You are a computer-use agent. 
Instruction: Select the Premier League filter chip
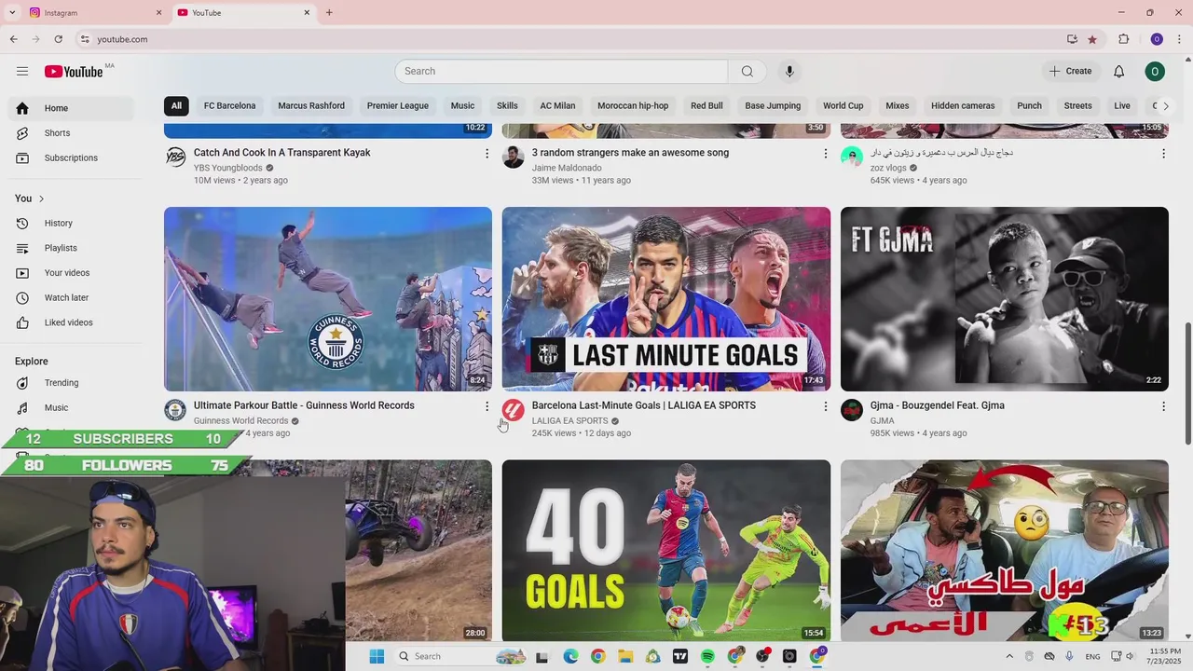pyautogui.click(x=398, y=105)
